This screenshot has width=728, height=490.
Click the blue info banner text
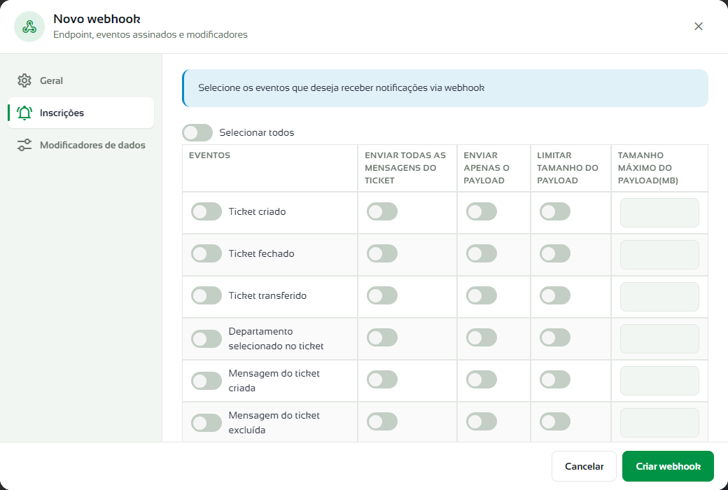point(342,87)
